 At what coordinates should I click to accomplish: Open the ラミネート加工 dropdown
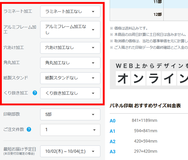70,11
